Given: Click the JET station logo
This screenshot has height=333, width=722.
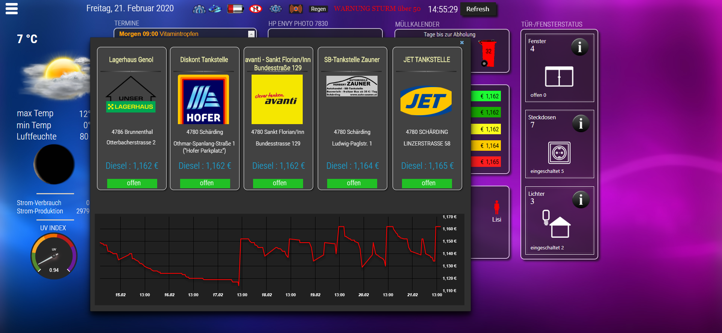Looking at the screenshot, I should pyautogui.click(x=426, y=101).
